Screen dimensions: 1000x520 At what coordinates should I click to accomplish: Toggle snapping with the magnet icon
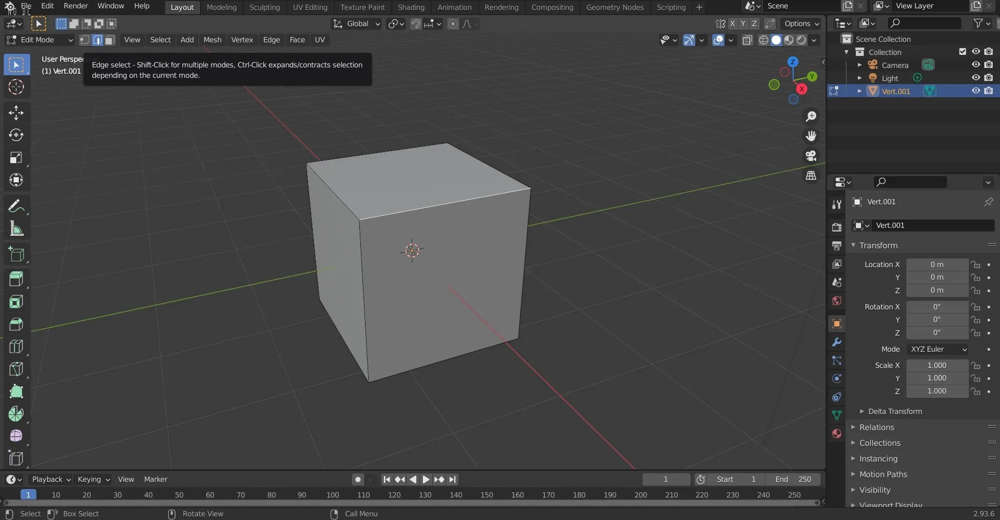point(416,24)
